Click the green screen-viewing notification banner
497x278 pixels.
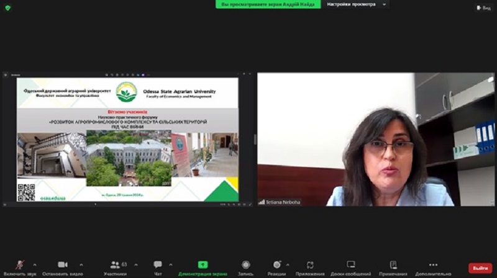click(268, 4)
